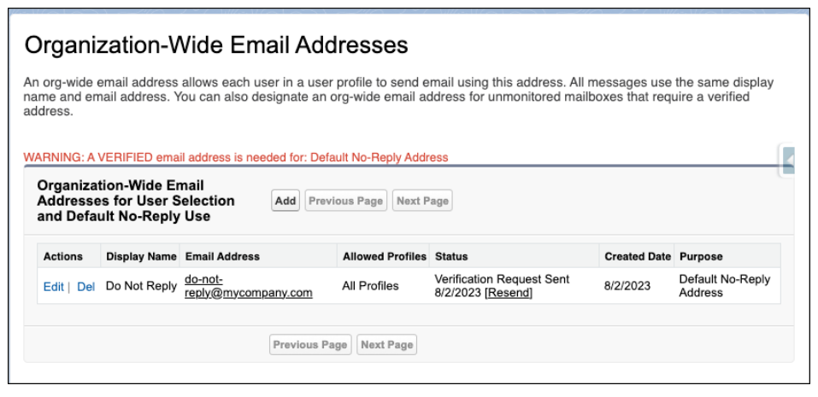
Task: Click the top Previous Page button
Action: click(346, 201)
